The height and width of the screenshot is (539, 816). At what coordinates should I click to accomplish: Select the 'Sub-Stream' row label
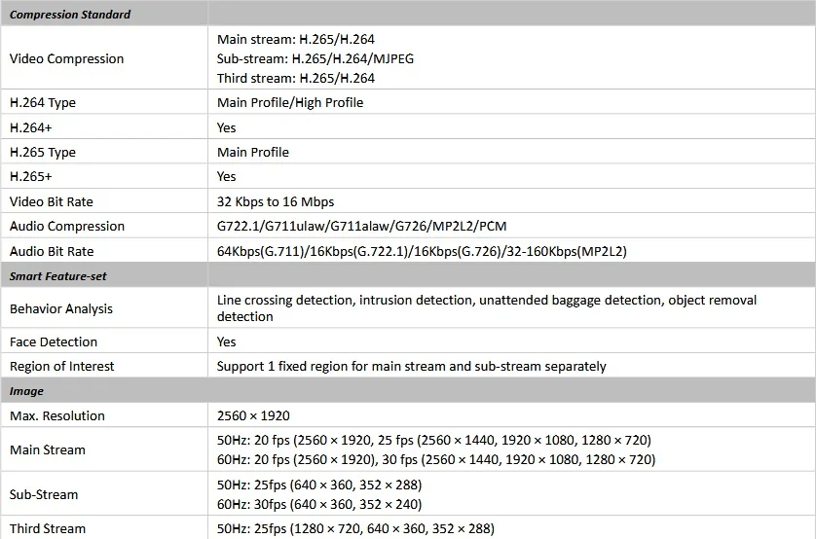(x=44, y=495)
